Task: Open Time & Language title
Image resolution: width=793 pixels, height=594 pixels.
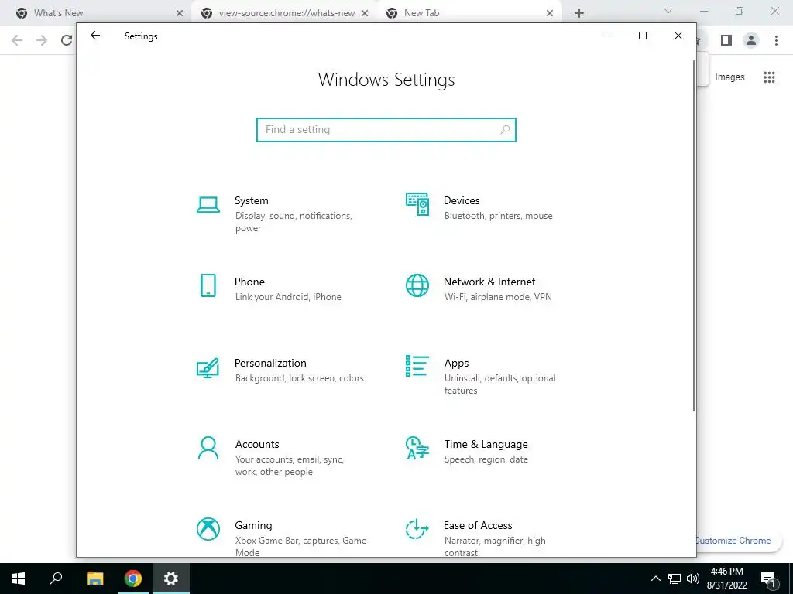Action: tap(486, 445)
